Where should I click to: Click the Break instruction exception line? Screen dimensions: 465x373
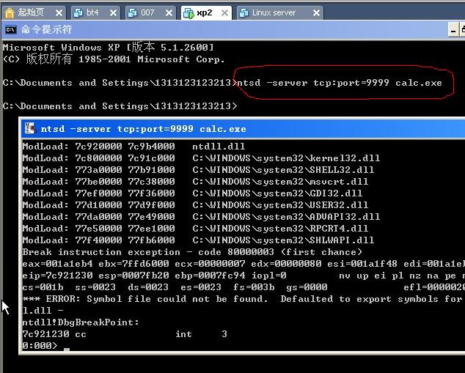(x=192, y=252)
